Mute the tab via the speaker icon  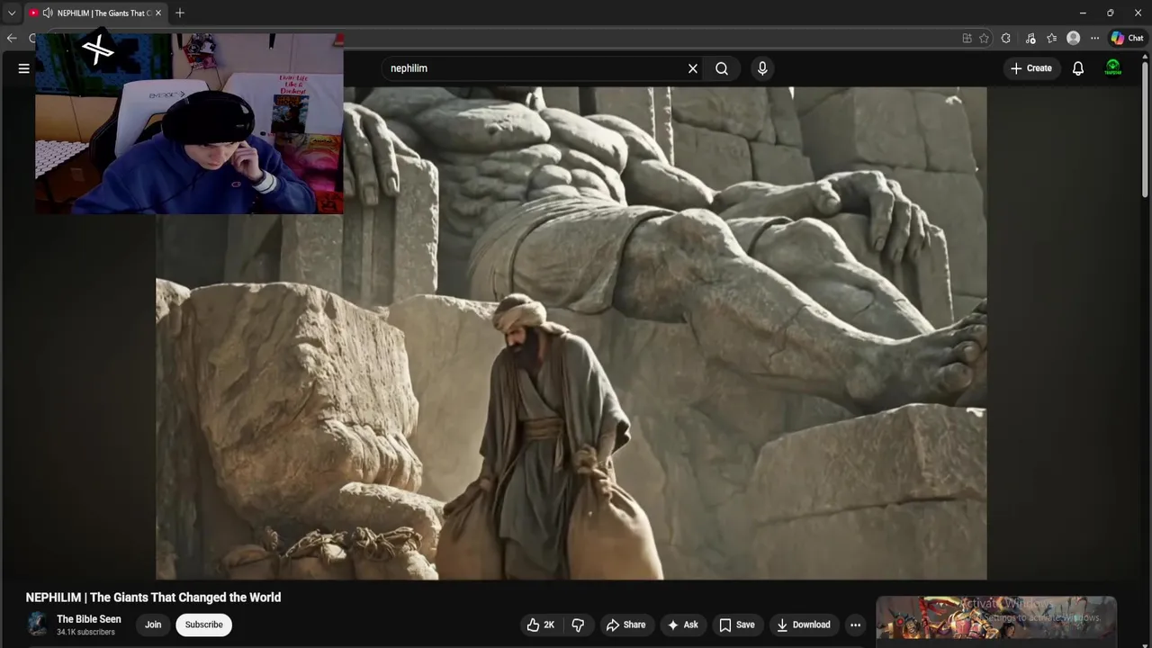click(x=48, y=13)
